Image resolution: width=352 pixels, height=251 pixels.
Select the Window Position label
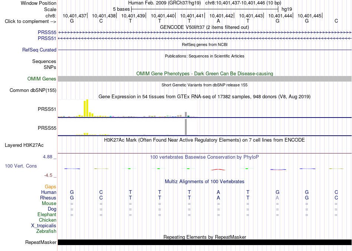point(39,3)
